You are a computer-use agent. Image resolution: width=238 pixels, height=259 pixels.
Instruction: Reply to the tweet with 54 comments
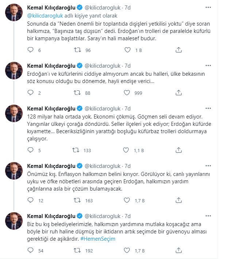[31, 250]
